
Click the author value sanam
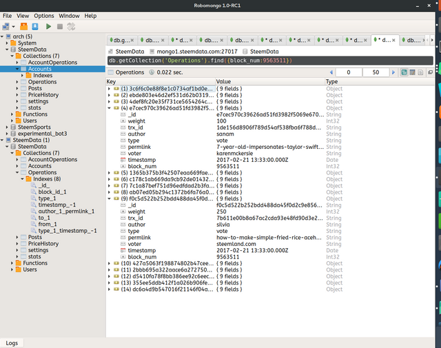tap(225, 134)
